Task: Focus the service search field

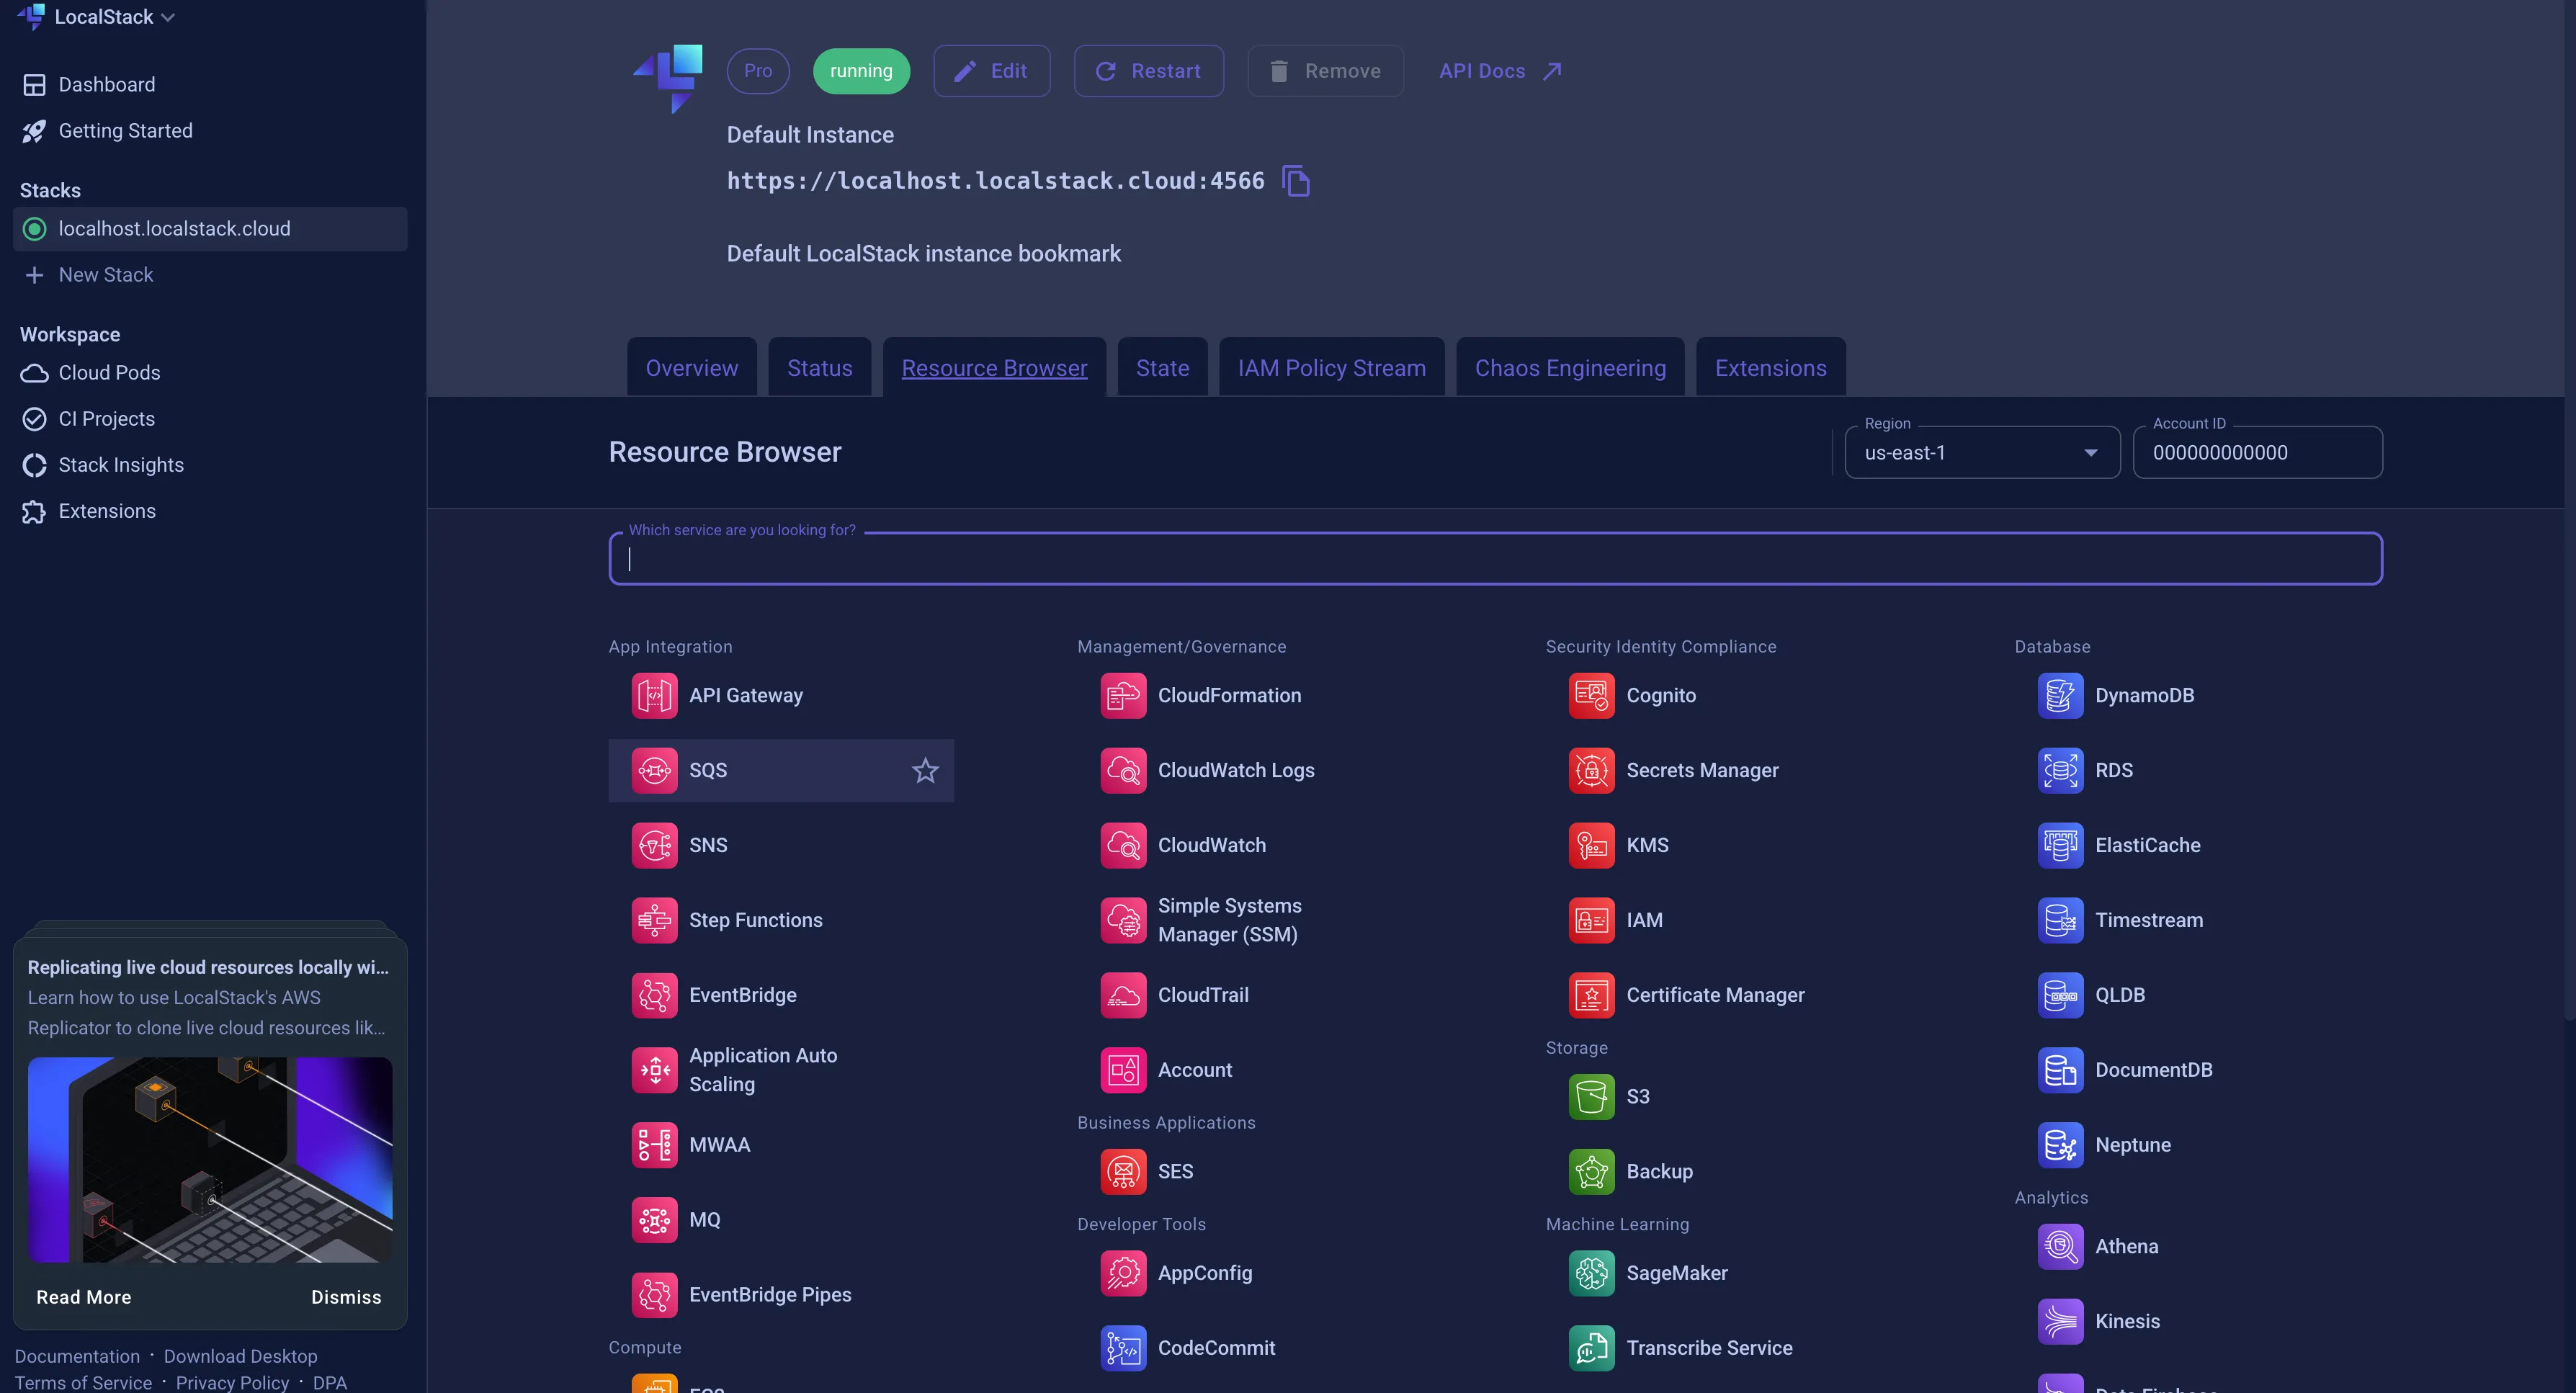Action: 1495,559
